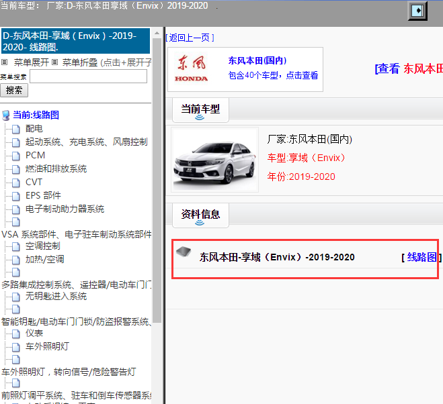This screenshot has width=443, height=404.
Task: Open 车外照明灯，转向信号/危险警告灯 entry
Action: point(69,372)
